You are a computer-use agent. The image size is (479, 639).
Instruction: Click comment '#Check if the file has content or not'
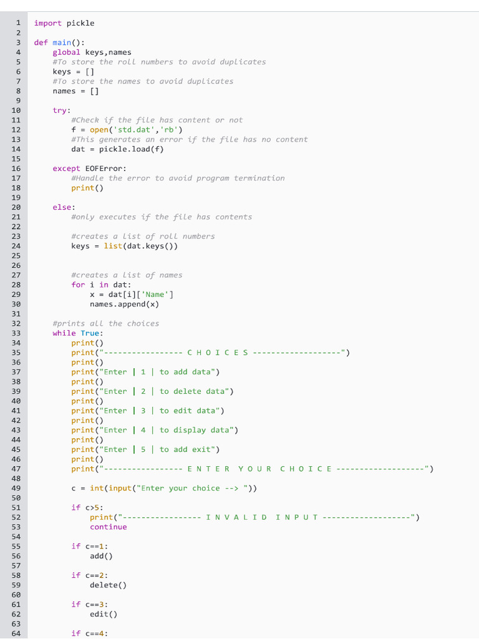(x=157, y=120)
